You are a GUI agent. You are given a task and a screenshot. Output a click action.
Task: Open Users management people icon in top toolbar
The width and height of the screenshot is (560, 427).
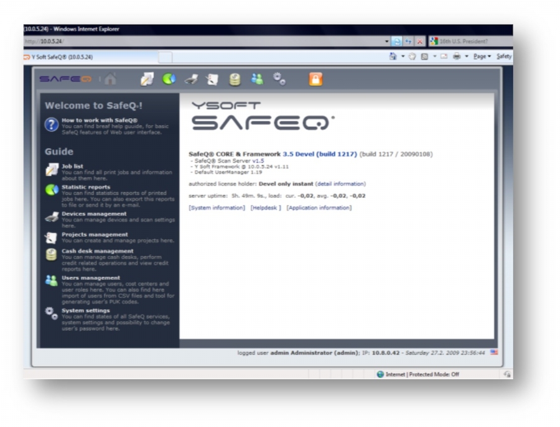257,79
